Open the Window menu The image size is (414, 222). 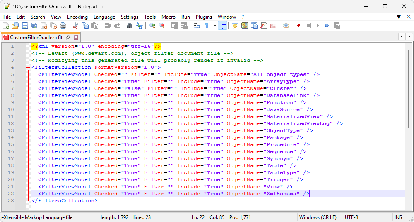pyautogui.click(x=227, y=17)
